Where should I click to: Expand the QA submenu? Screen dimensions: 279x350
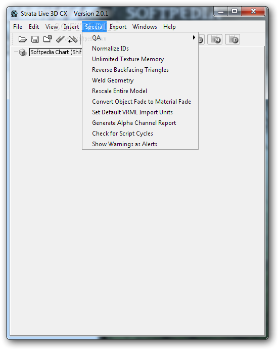click(141, 38)
